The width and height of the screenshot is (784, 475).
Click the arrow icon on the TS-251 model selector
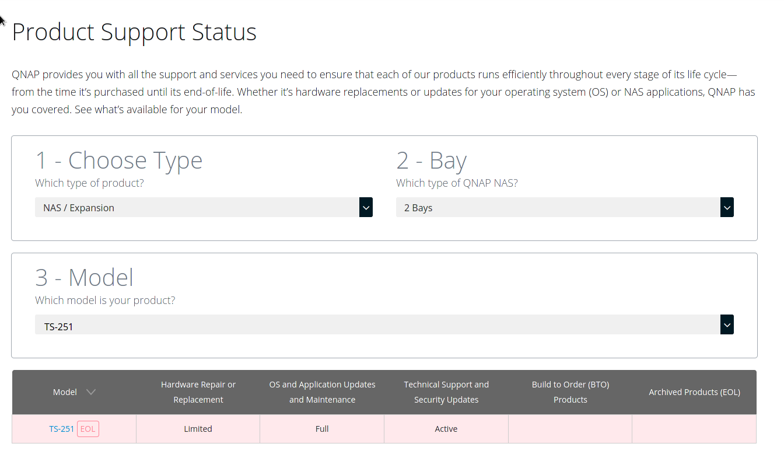click(x=727, y=324)
